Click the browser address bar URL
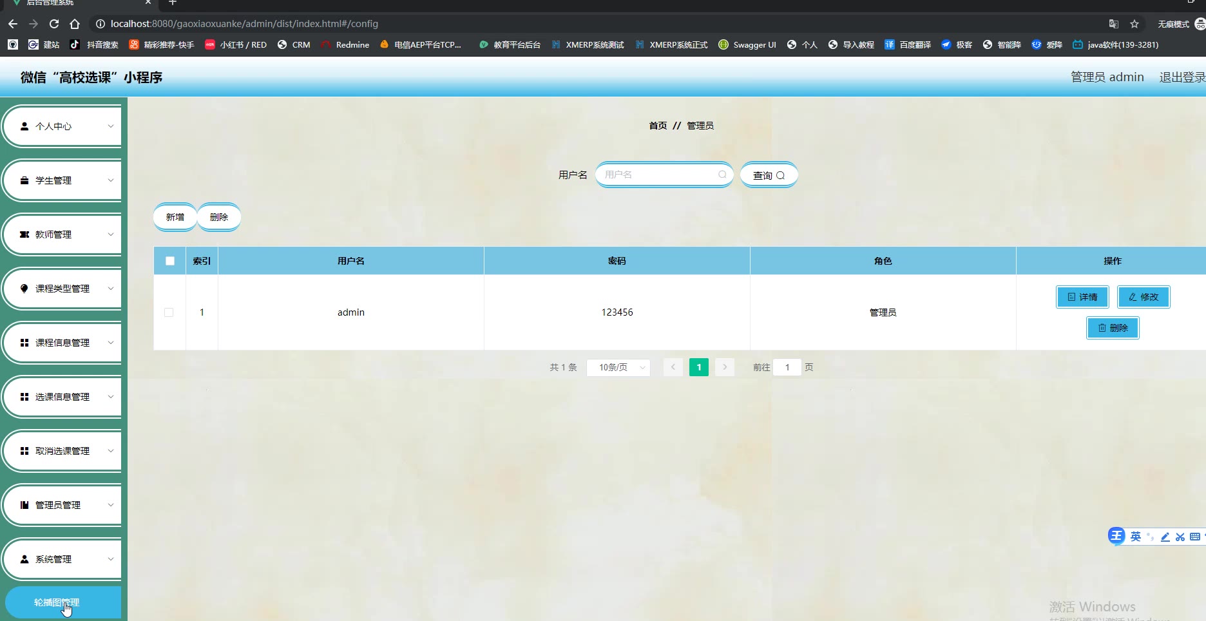 (x=244, y=24)
